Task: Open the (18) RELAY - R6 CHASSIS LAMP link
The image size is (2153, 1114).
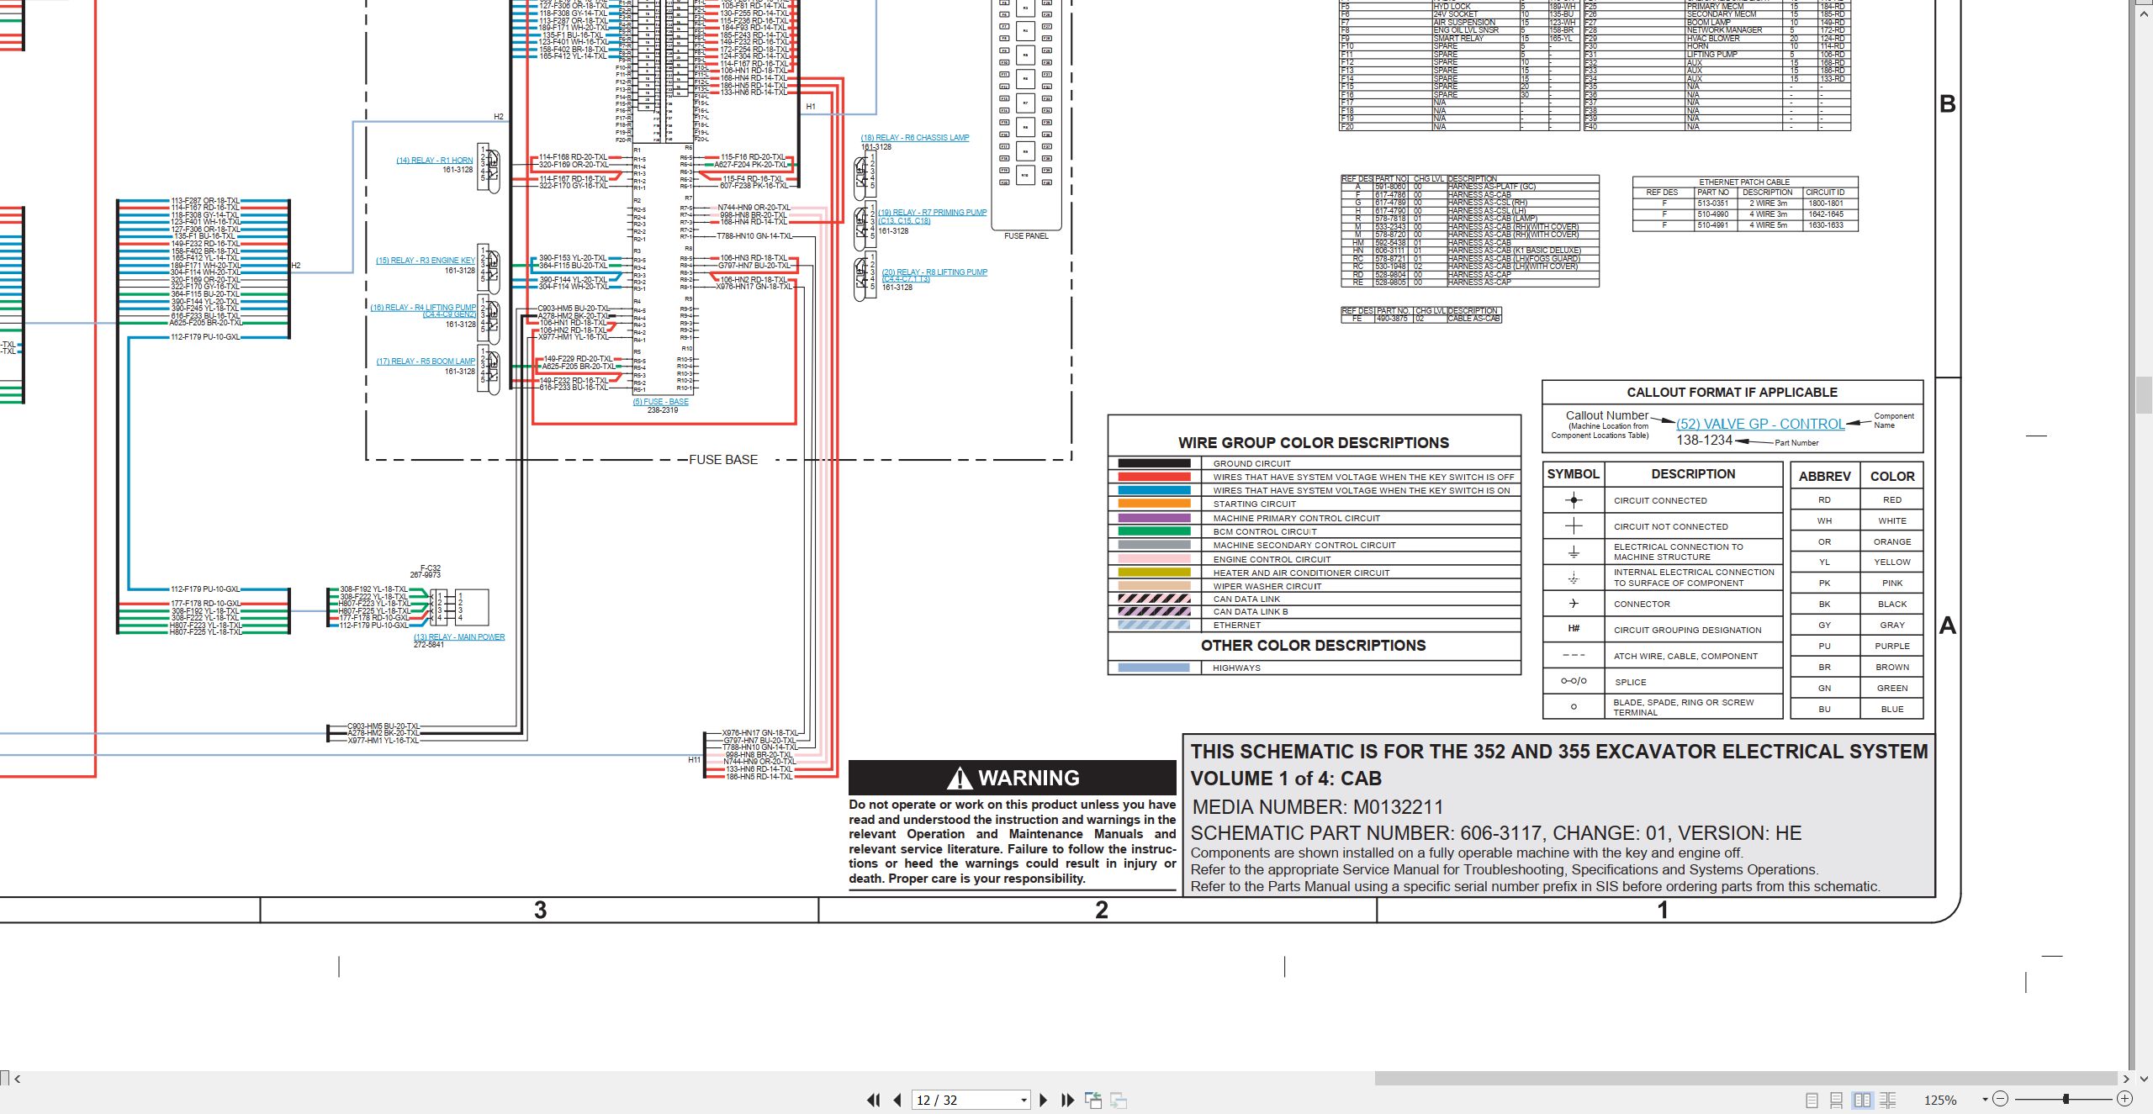Action: click(x=915, y=138)
